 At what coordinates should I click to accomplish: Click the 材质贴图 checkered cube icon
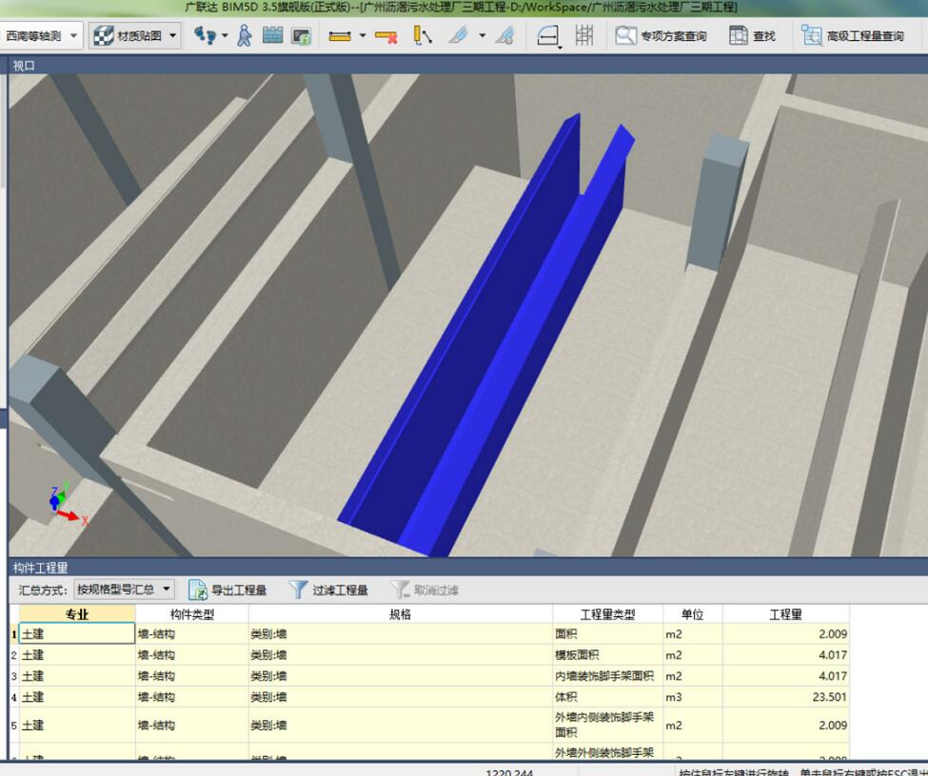click(x=104, y=36)
